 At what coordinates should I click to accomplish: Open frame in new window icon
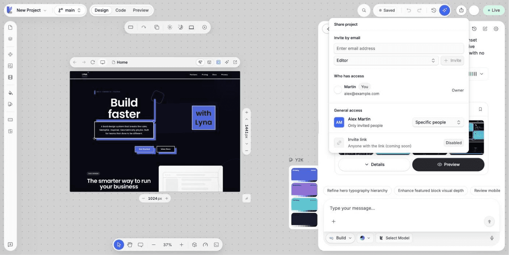[x=235, y=62]
